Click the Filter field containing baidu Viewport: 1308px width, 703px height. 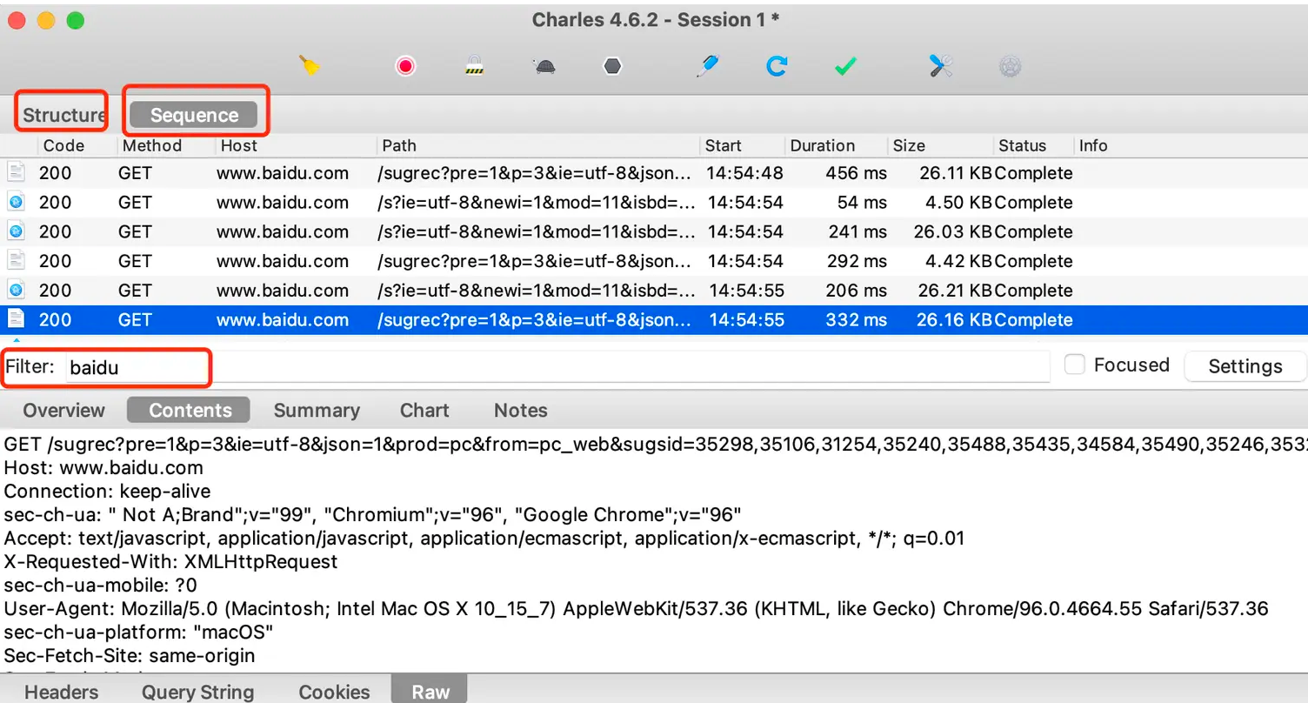[x=557, y=367]
